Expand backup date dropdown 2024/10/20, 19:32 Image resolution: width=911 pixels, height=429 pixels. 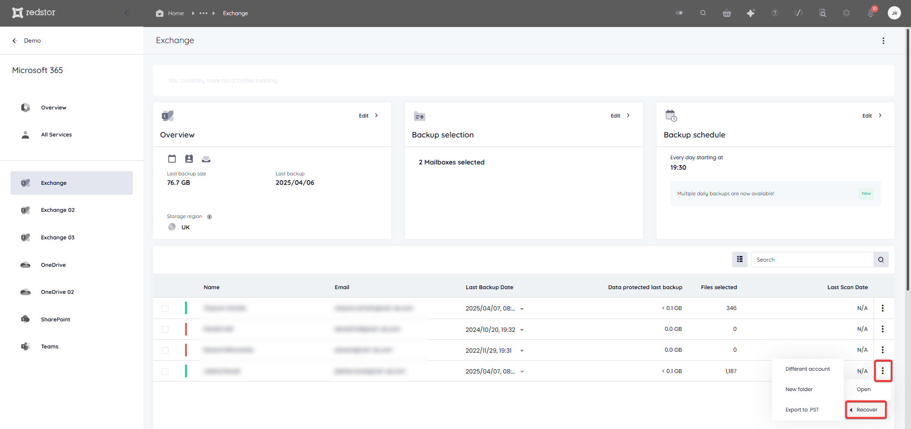point(522,330)
